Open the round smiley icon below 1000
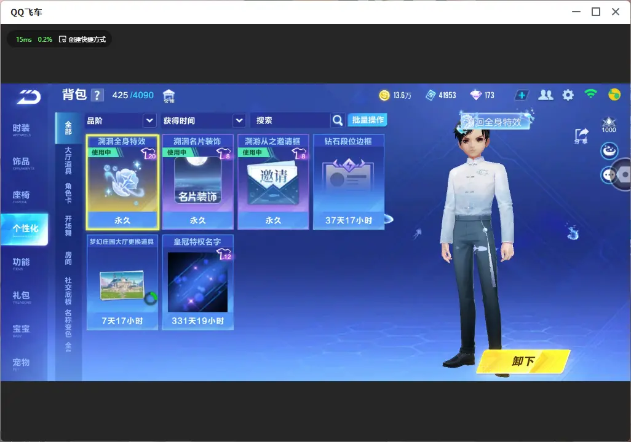Image resolution: width=631 pixels, height=442 pixels. click(x=609, y=151)
